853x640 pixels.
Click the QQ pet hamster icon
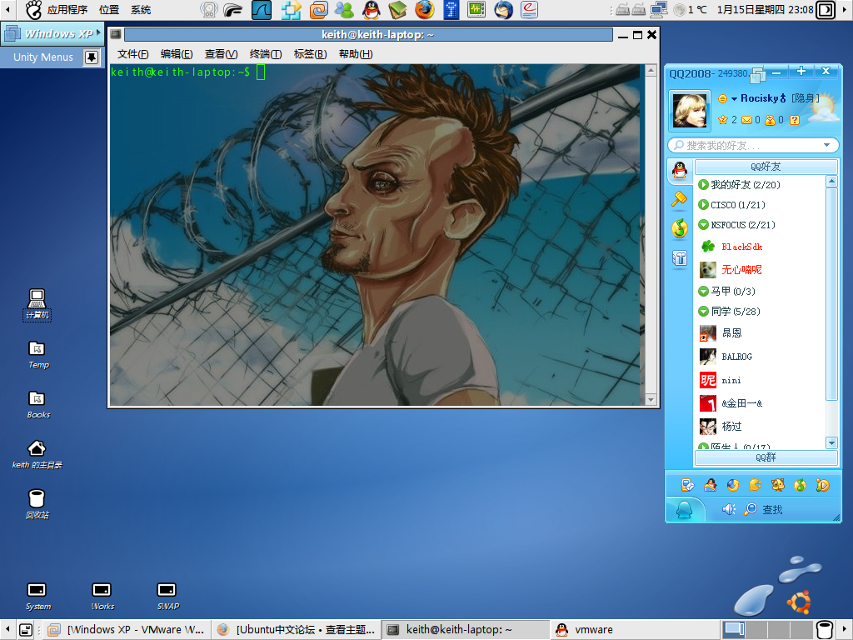(778, 485)
